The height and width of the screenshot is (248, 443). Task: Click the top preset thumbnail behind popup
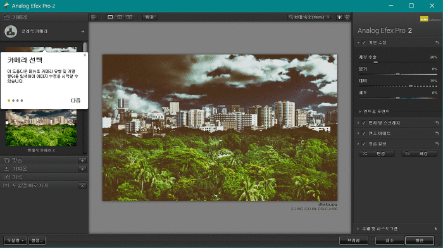41,49
